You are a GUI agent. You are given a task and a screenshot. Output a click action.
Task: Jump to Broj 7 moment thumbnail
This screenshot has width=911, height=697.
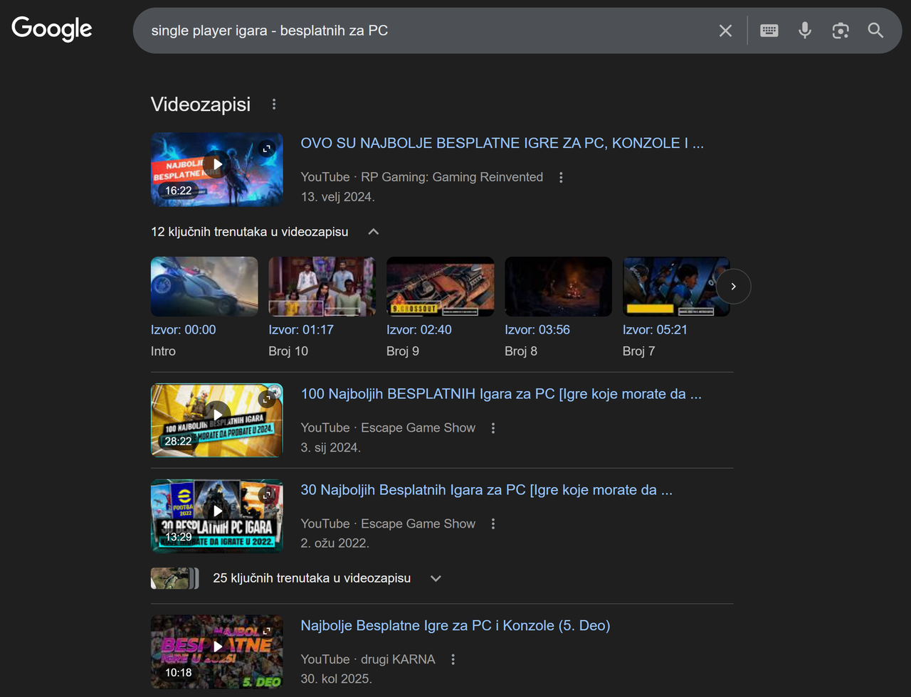tap(676, 287)
